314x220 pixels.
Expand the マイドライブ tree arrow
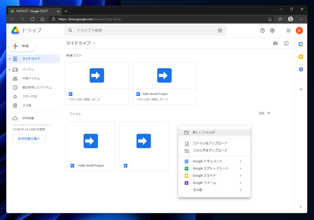10,59
